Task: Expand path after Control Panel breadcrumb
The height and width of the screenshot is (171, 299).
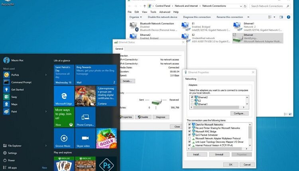Action: click(172, 6)
